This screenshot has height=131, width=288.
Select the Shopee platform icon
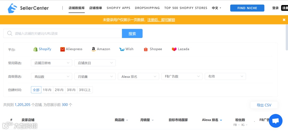coord(146,49)
